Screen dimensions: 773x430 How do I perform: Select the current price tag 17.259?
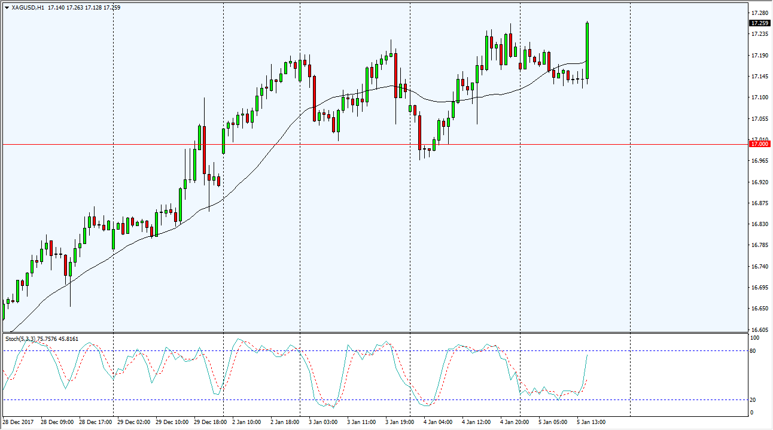coord(759,23)
